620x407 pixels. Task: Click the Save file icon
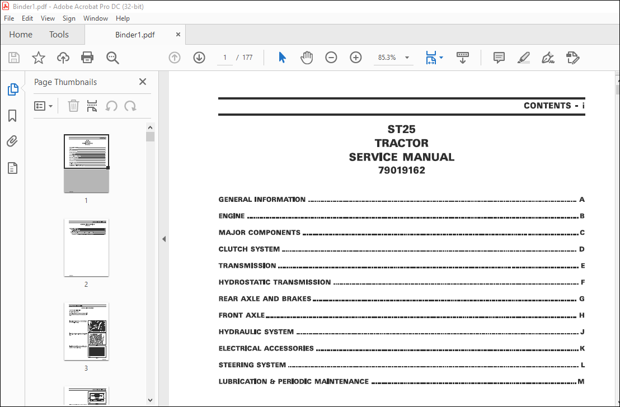click(x=14, y=58)
